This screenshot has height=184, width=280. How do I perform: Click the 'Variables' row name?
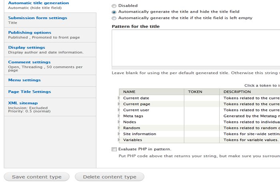point(132,140)
